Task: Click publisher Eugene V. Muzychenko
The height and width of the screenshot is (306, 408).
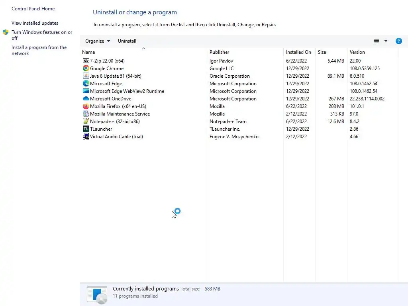Action: pyautogui.click(x=234, y=136)
